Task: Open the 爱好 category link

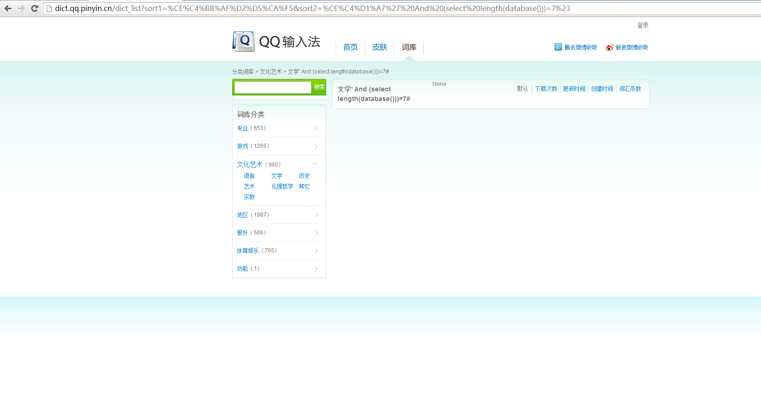Action: (242, 233)
